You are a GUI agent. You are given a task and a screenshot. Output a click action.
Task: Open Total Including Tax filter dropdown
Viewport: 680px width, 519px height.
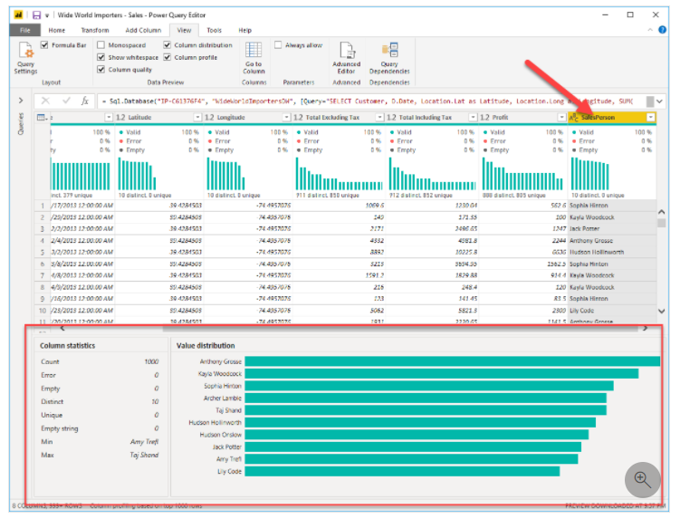point(473,117)
